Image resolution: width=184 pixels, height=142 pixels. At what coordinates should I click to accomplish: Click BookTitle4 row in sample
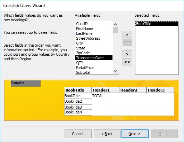click(x=78, y=112)
